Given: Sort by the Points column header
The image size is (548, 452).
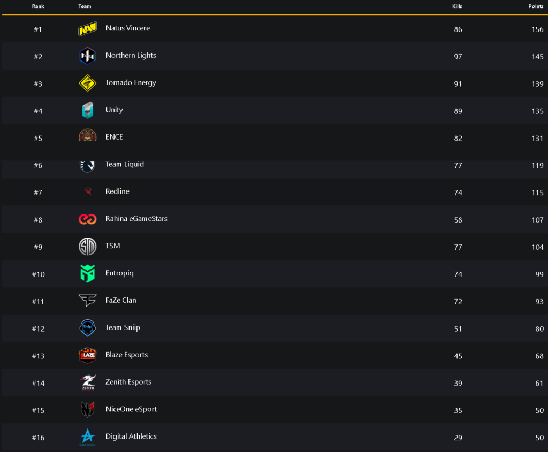Looking at the screenshot, I should [536, 6].
